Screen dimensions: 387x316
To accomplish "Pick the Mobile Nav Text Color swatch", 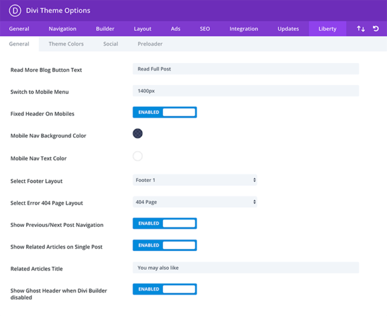I will pyautogui.click(x=138, y=156).
